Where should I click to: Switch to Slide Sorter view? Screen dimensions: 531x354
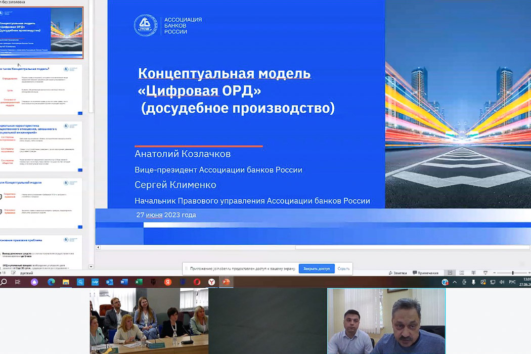[x=462, y=273]
